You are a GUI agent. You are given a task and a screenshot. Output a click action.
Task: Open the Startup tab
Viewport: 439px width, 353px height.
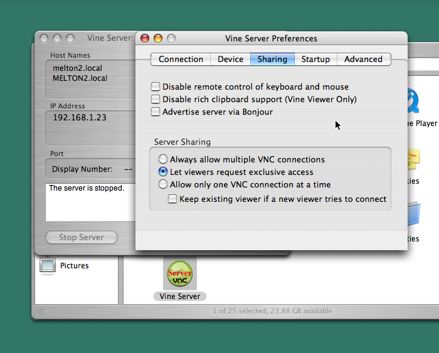point(315,59)
